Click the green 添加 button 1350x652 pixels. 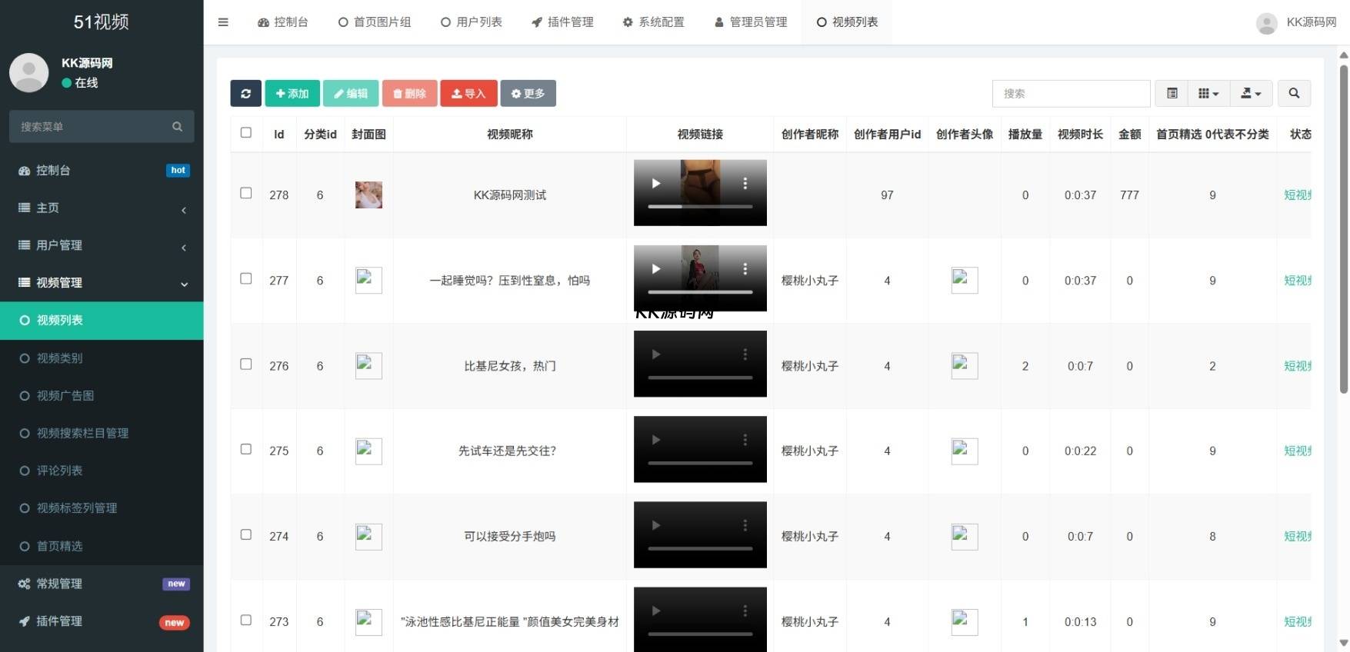point(292,94)
